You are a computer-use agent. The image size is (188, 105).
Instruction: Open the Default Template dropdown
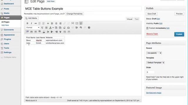pyautogui.click(x=155, y=63)
